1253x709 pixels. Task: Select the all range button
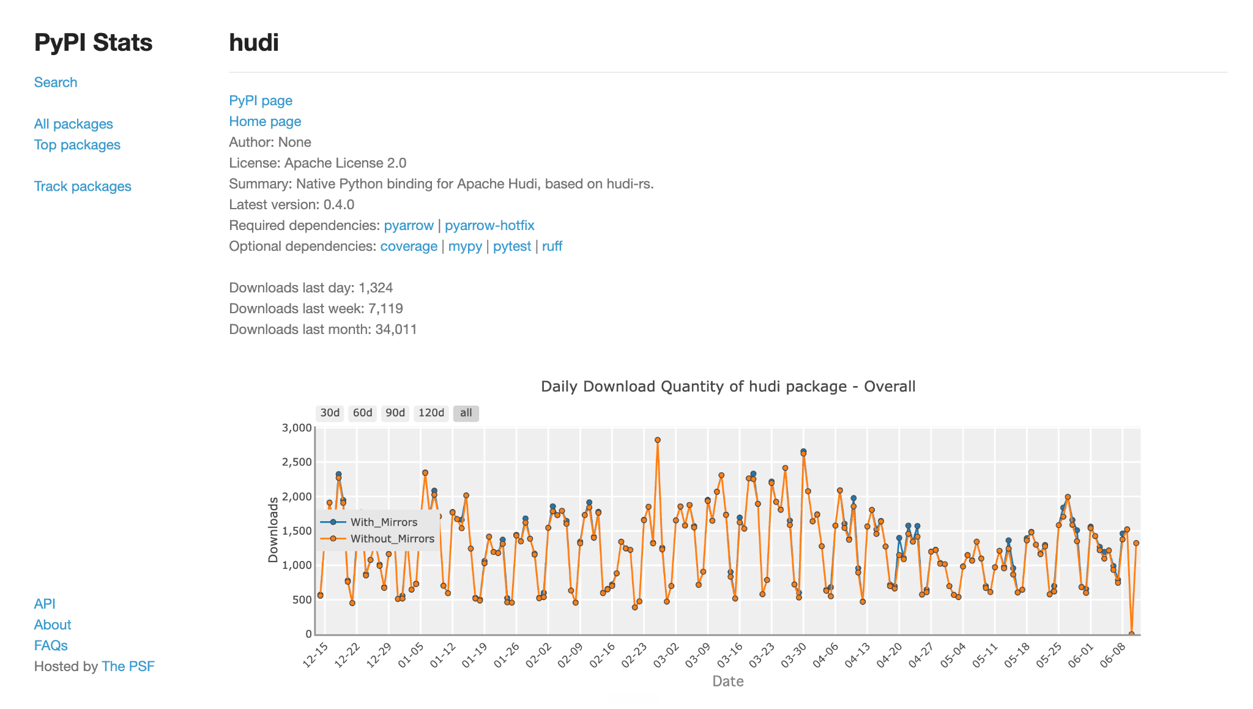[466, 413]
